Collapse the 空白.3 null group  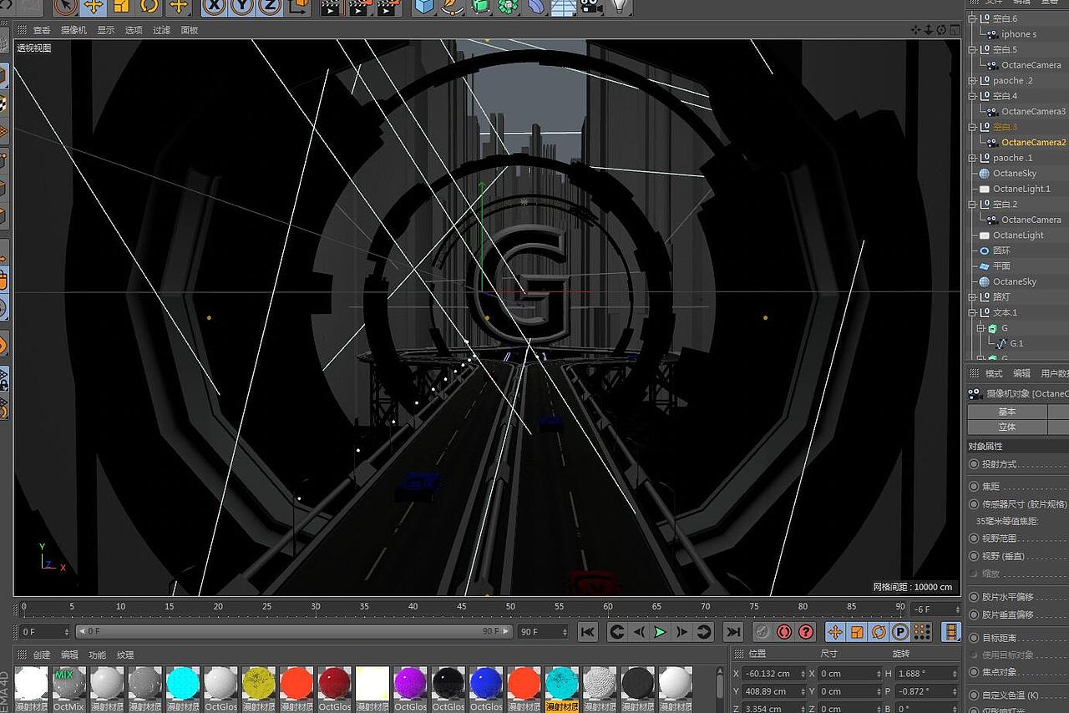[972, 127]
